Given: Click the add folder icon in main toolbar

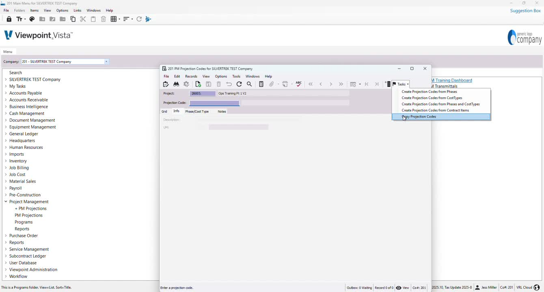Looking at the screenshot, I should pyautogui.click(x=42, y=19).
